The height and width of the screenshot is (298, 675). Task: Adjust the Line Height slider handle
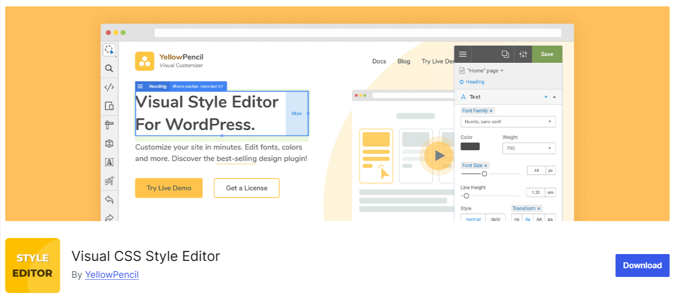(x=466, y=195)
